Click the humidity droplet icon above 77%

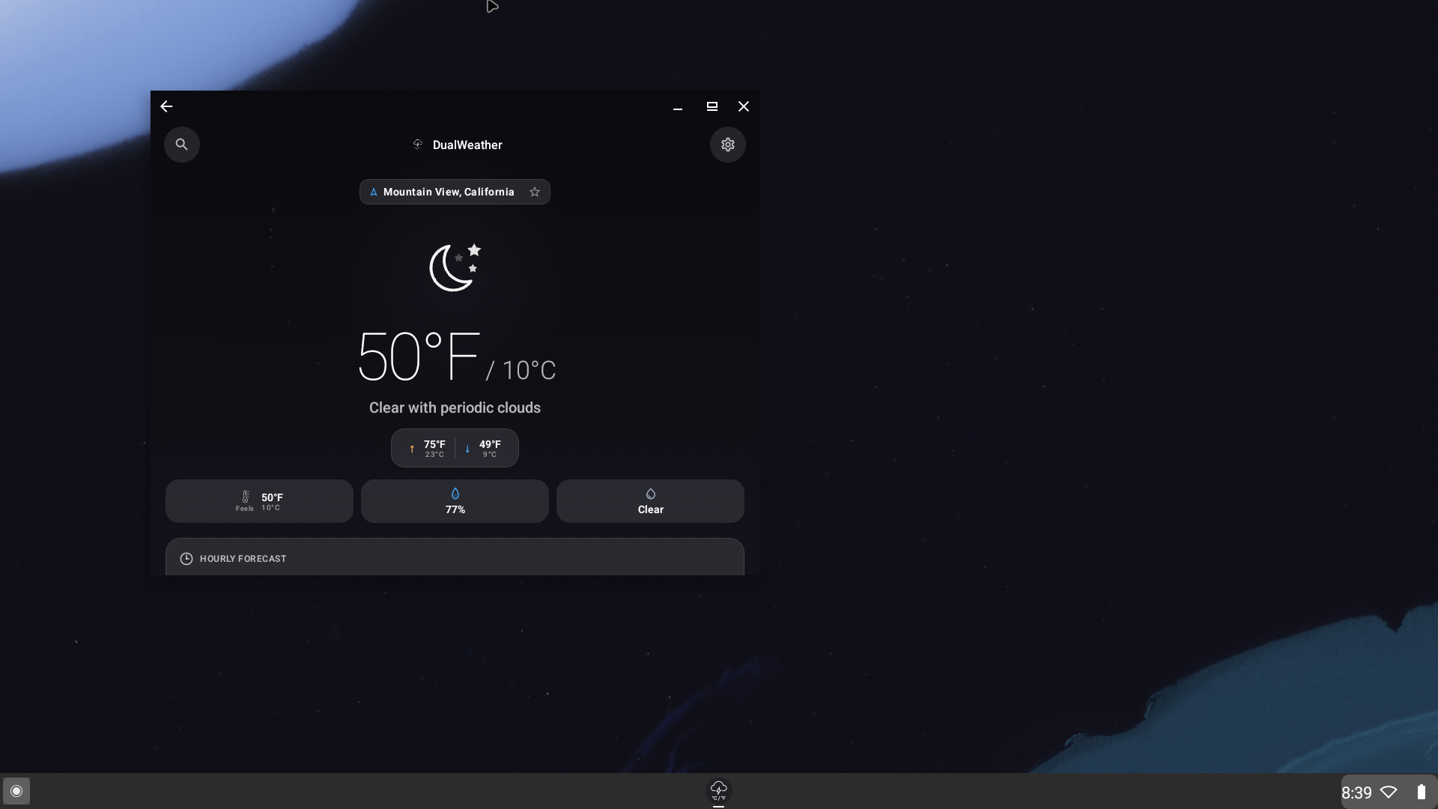click(x=455, y=493)
